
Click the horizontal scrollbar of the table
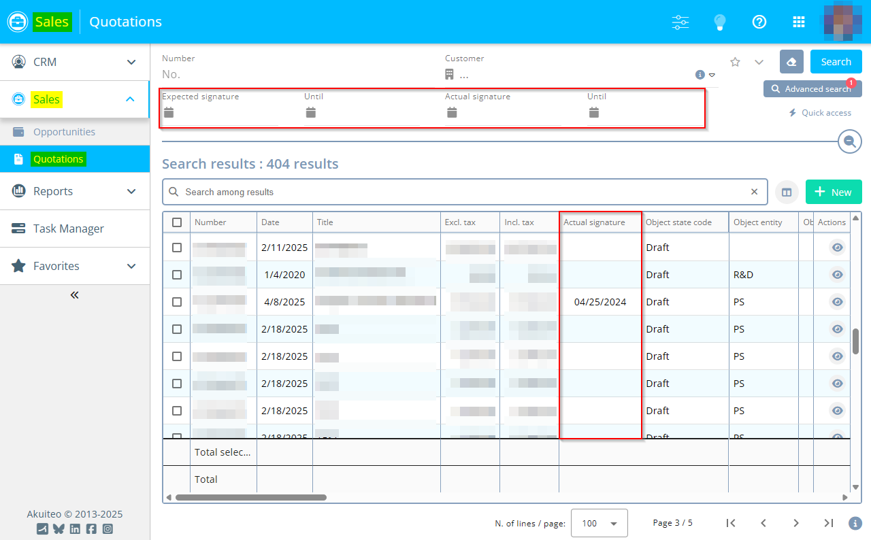coord(250,497)
